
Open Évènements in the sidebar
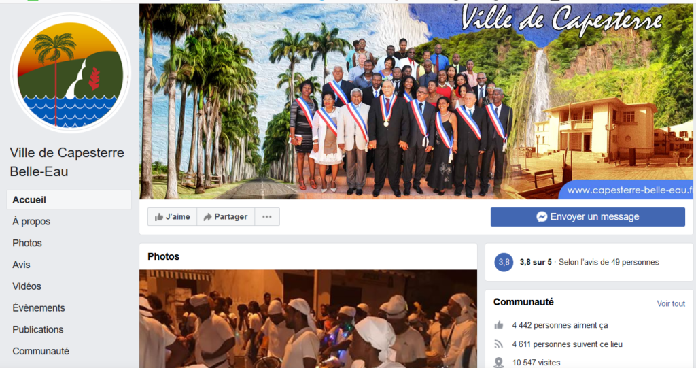[39, 308]
